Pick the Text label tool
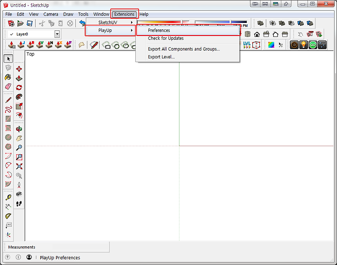Screen dimensions: 337x265 pyautogui.click(x=8, y=225)
